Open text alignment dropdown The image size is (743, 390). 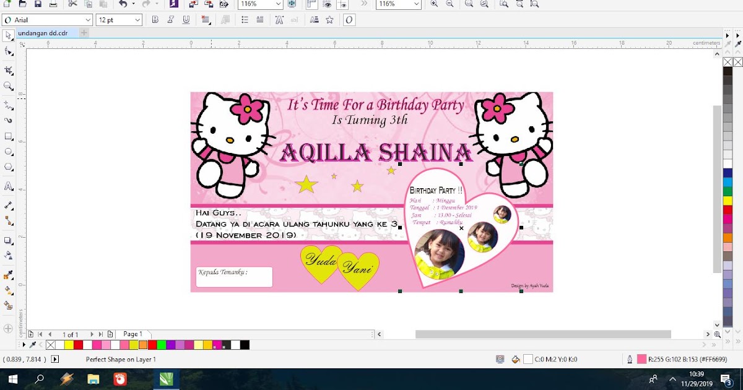click(x=205, y=20)
